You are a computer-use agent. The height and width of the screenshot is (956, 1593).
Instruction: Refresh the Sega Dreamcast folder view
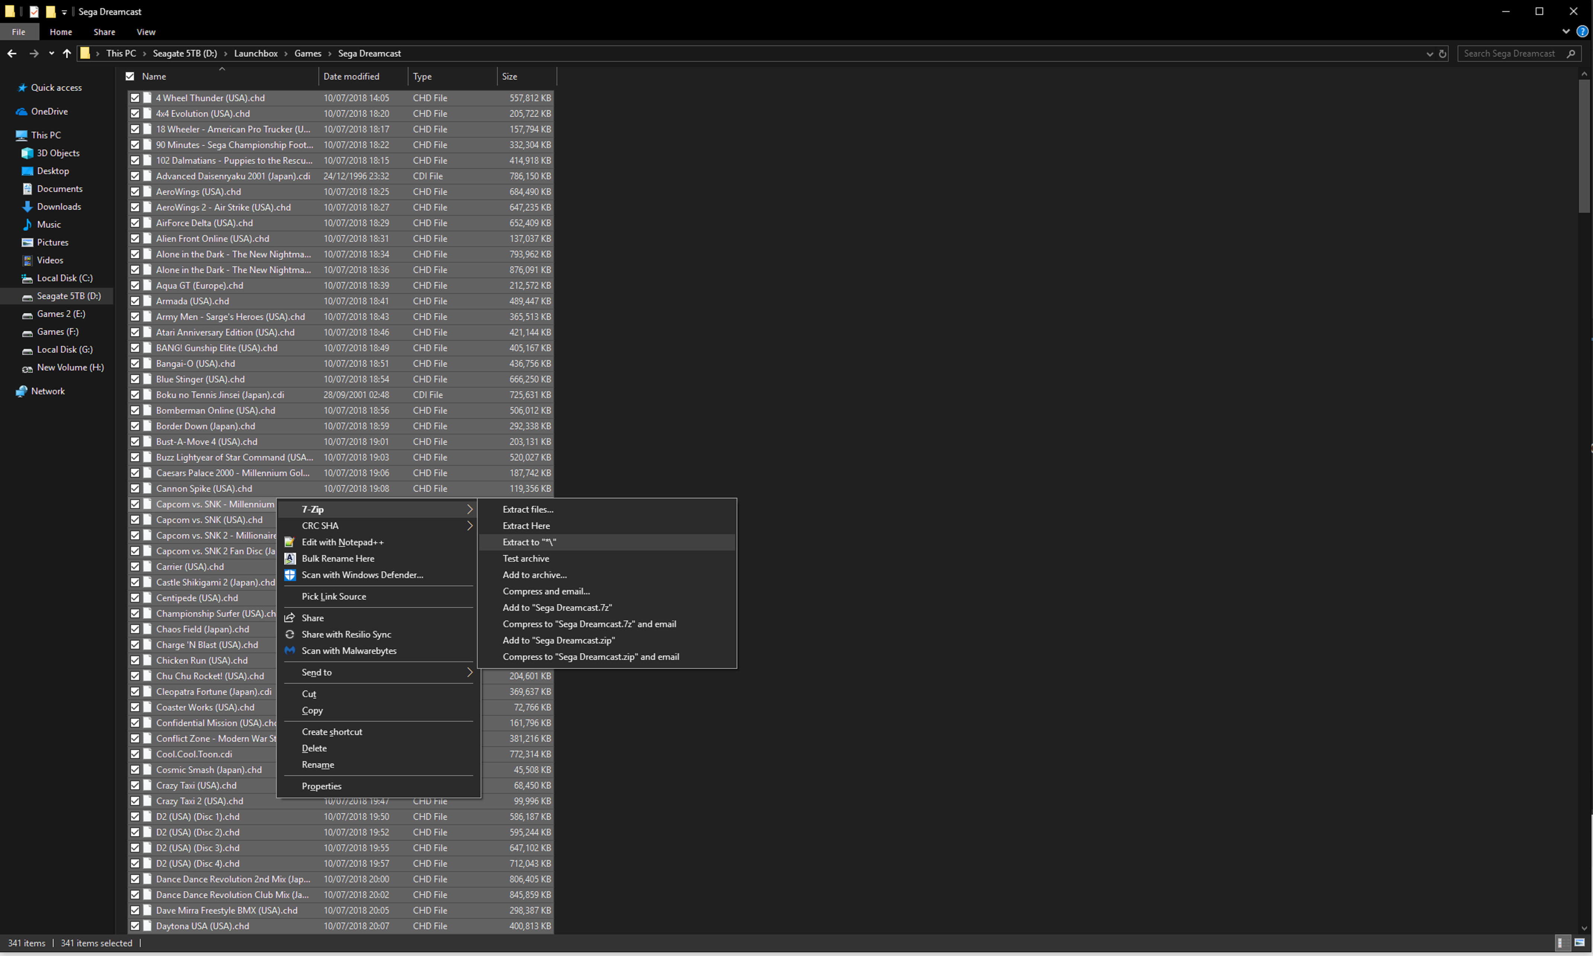(1443, 54)
